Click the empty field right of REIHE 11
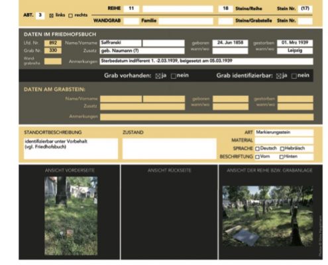 [178, 9]
